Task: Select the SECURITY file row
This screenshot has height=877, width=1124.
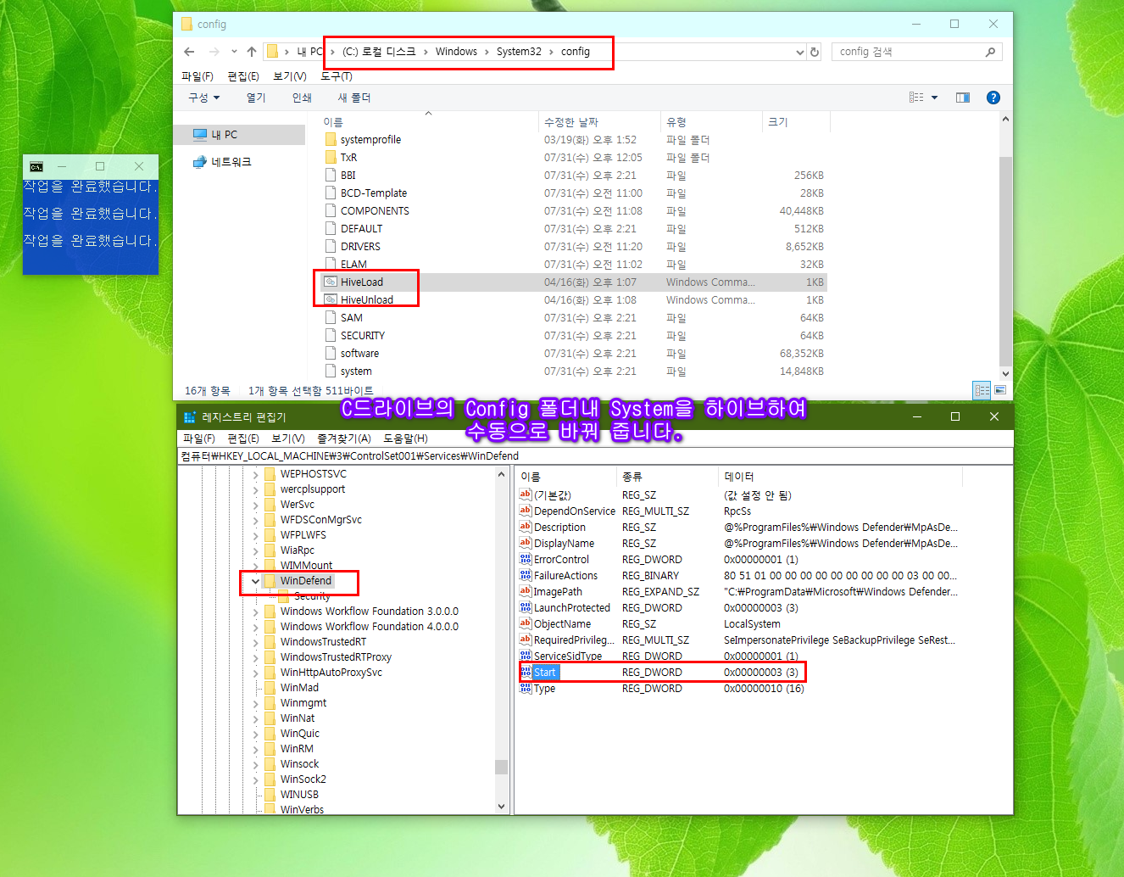Action: (574, 336)
